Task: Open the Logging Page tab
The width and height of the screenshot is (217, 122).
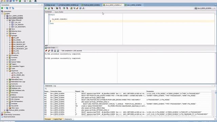Action: click(x=58, y=119)
